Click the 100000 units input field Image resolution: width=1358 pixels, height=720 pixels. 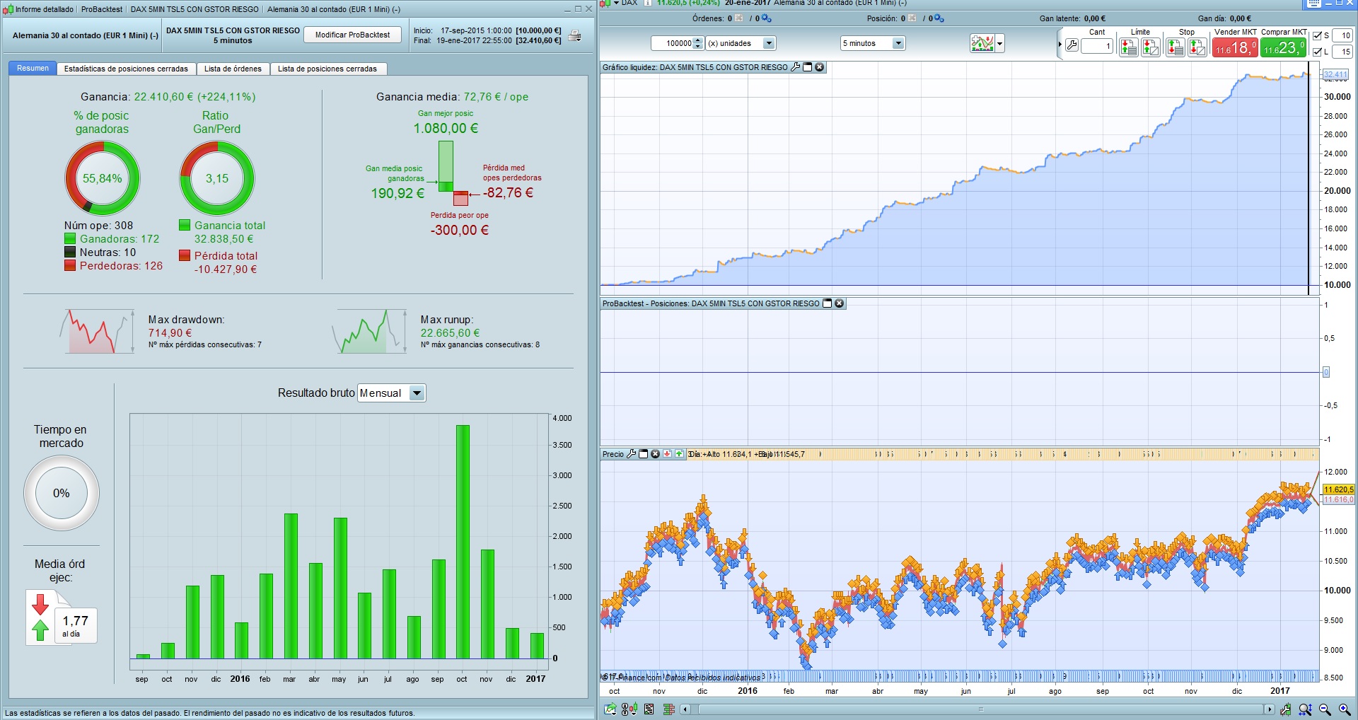[x=672, y=43]
